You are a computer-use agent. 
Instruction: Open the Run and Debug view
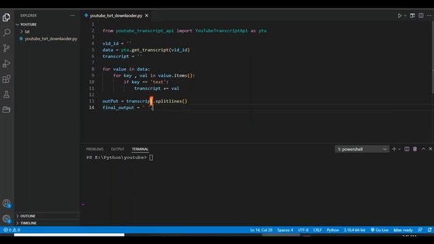click(x=6, y=64)
